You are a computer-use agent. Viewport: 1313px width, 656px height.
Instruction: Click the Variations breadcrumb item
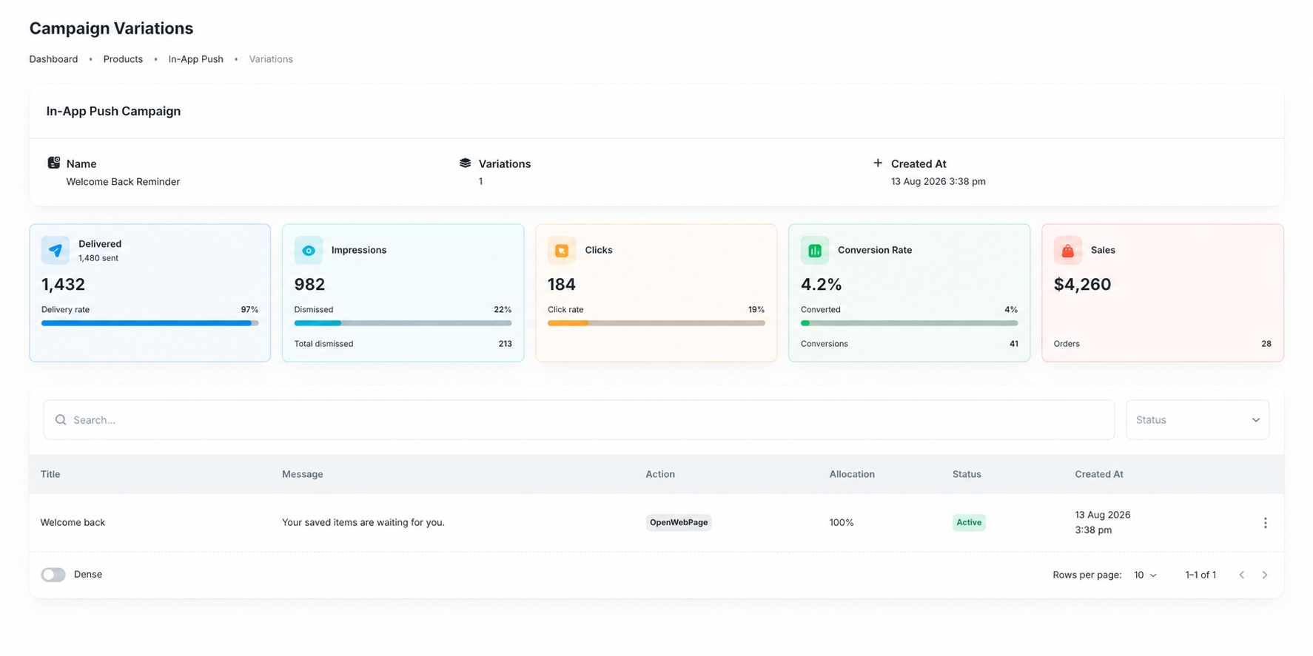coord(271,59)
